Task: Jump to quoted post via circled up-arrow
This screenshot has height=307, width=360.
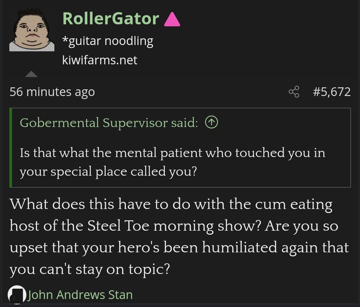Action: coord(212,123)
